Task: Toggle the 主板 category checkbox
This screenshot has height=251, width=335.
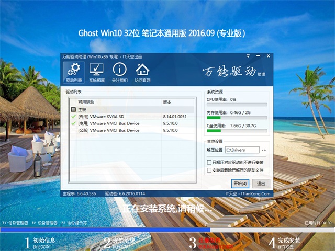Action: coord(73,110)
